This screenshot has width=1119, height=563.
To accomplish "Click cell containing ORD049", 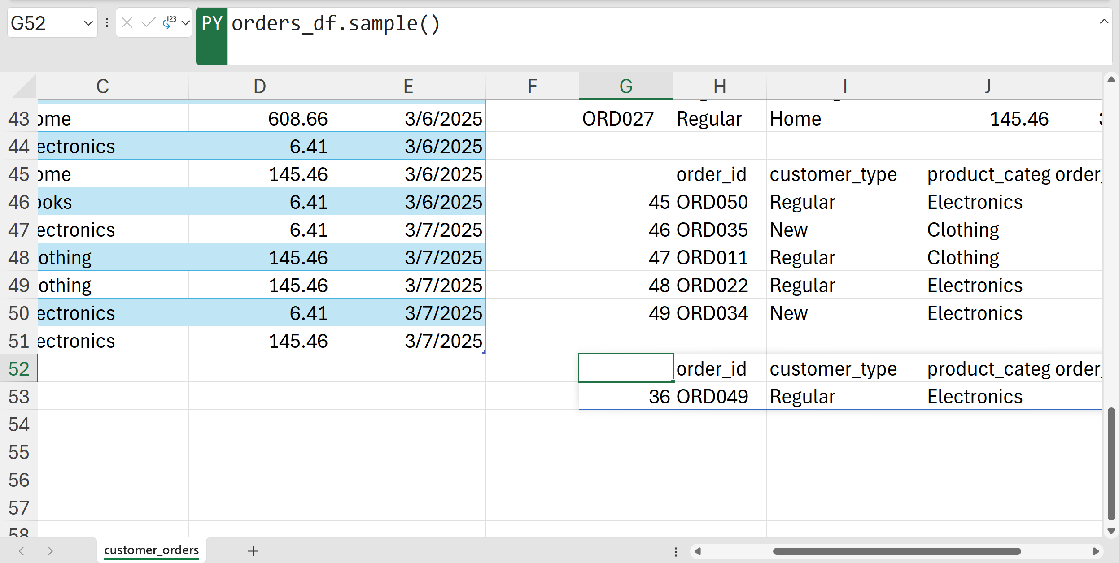I will pos(712,397).
